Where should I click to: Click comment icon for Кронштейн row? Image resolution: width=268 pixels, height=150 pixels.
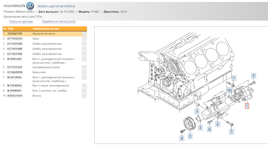[x=84, y=72]
